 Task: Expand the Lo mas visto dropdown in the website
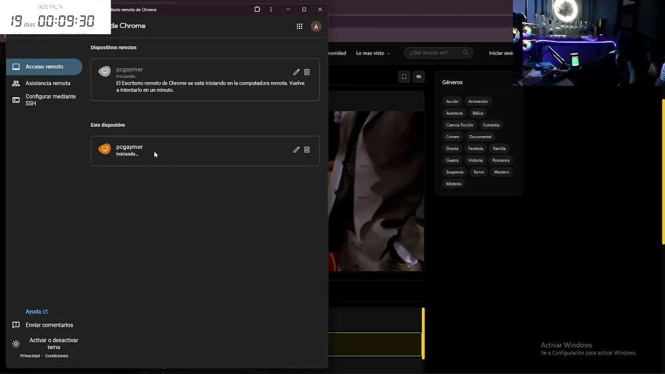pos(373,53)
